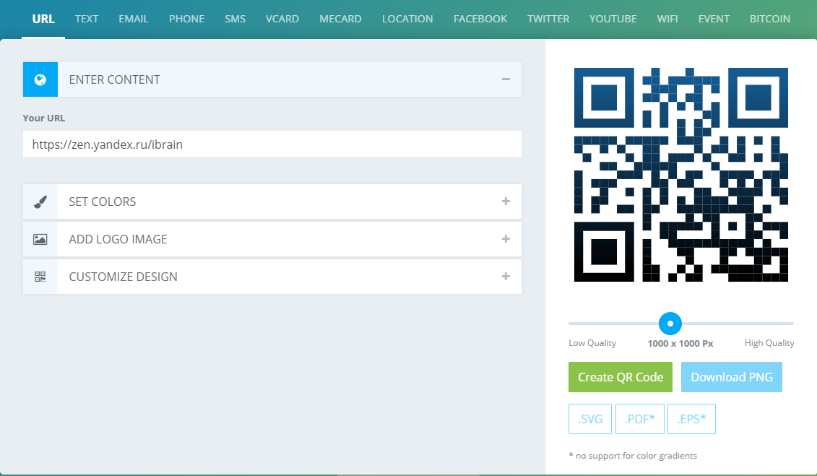The height and width of the screenshot is (476, 817).
Task: Click the Customize Design section title
Action: tap(124, 277)
